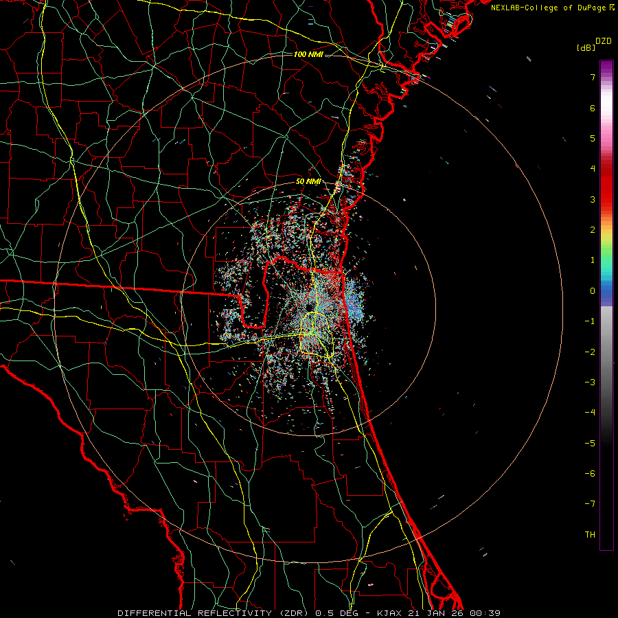Click the 5 tick label on the scale
618x618 pixels.
593,138
